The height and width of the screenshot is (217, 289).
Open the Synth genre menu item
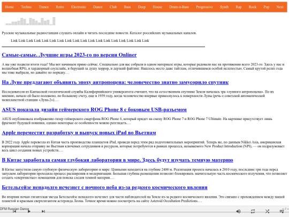tap(224, 7)
